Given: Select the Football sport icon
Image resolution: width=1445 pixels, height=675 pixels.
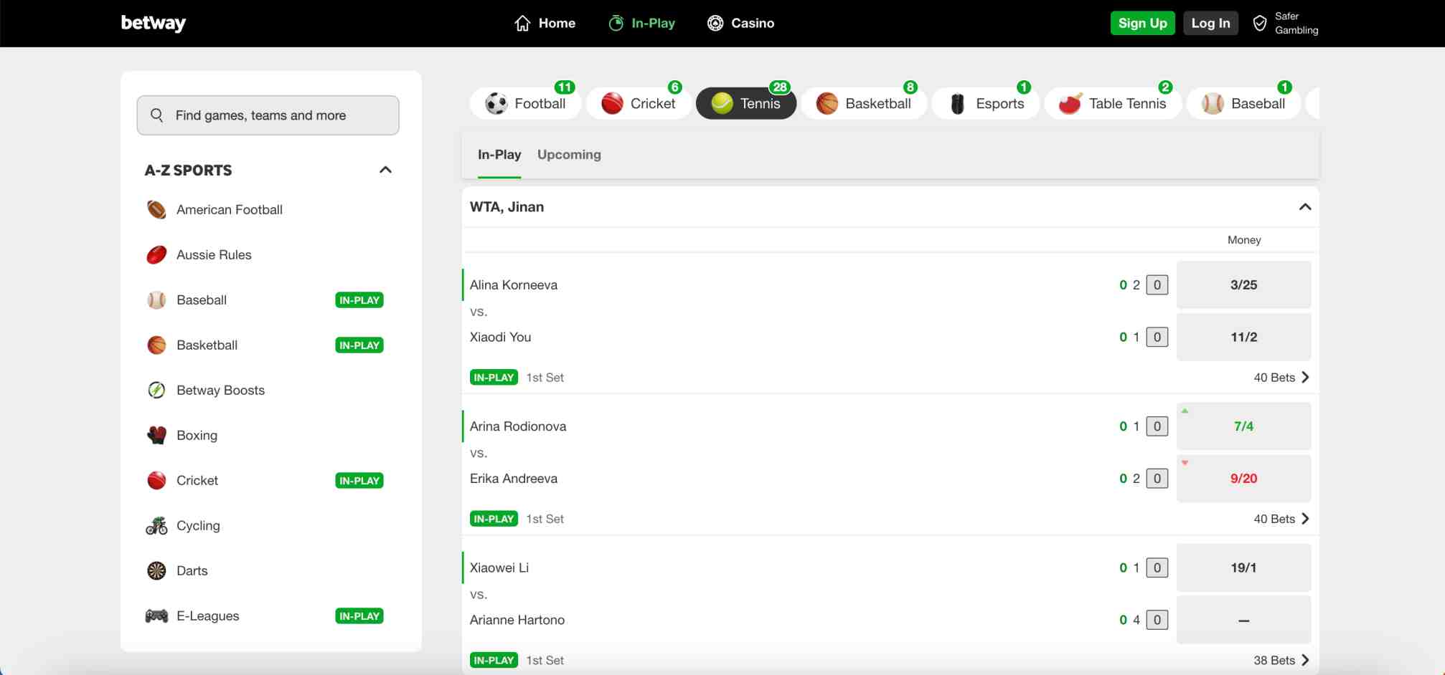Looking at the screenshot, I should 496,104.
